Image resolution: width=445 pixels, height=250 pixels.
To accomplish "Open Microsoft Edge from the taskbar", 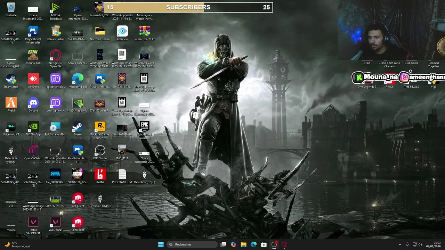I will (254, 244).
